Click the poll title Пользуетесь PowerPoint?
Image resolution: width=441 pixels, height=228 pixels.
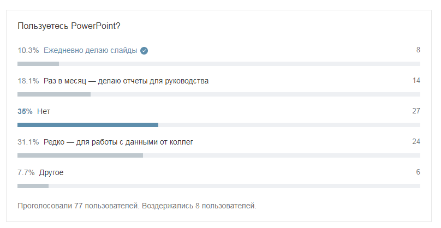pyautogui.click(x=69, y=26)
